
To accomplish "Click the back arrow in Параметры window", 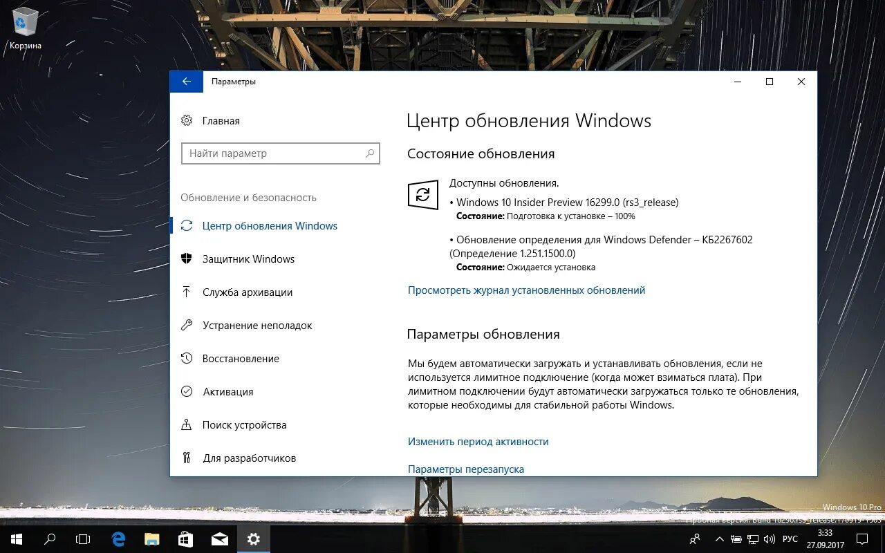I will tap(187, 82).
